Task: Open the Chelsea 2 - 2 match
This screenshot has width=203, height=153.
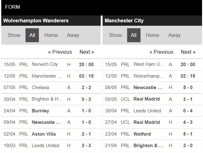Action: [x=40, y=88]
